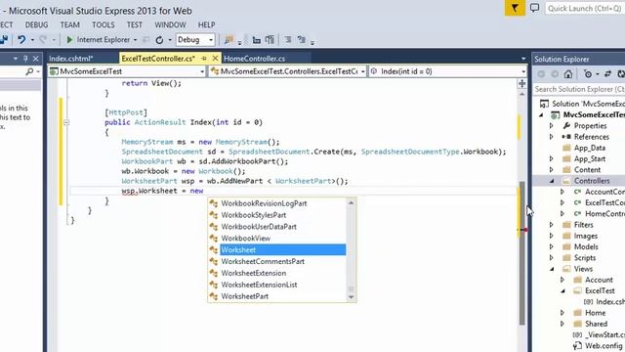
Task: Close the left tool panel
Action: coord(36,59)
